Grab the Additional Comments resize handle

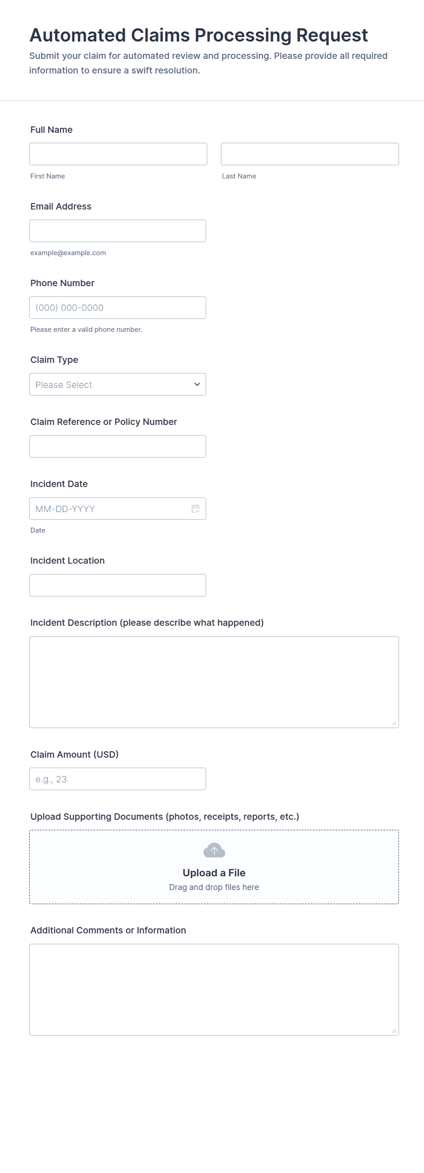(394, 1031)
